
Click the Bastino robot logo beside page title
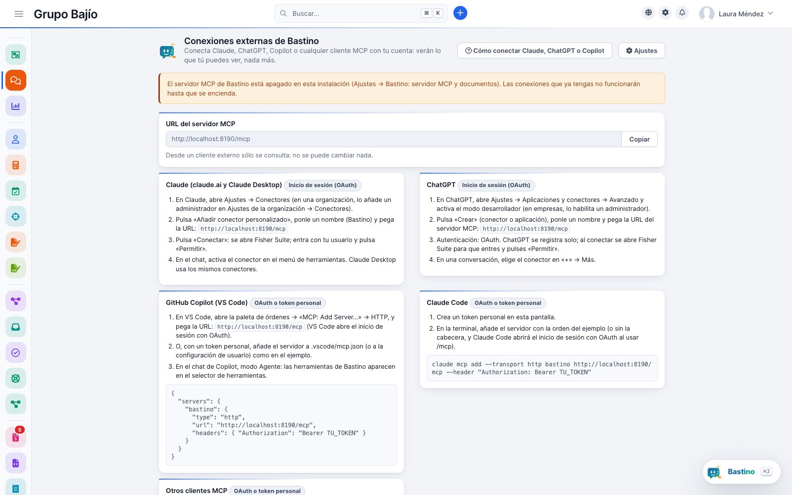coord(168,50)
